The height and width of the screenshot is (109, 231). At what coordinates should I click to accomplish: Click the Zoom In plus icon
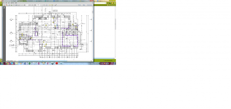coord(35,5)
